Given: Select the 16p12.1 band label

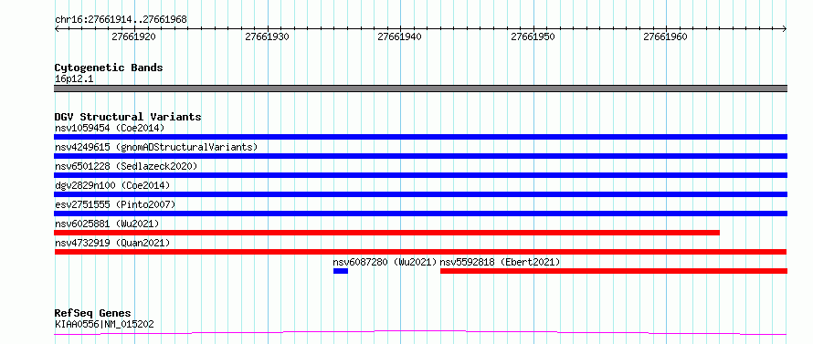Looking at the screenshot, I should click(x=74, y=79).
